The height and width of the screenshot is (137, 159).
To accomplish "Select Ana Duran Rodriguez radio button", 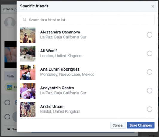I will (149, 72).
